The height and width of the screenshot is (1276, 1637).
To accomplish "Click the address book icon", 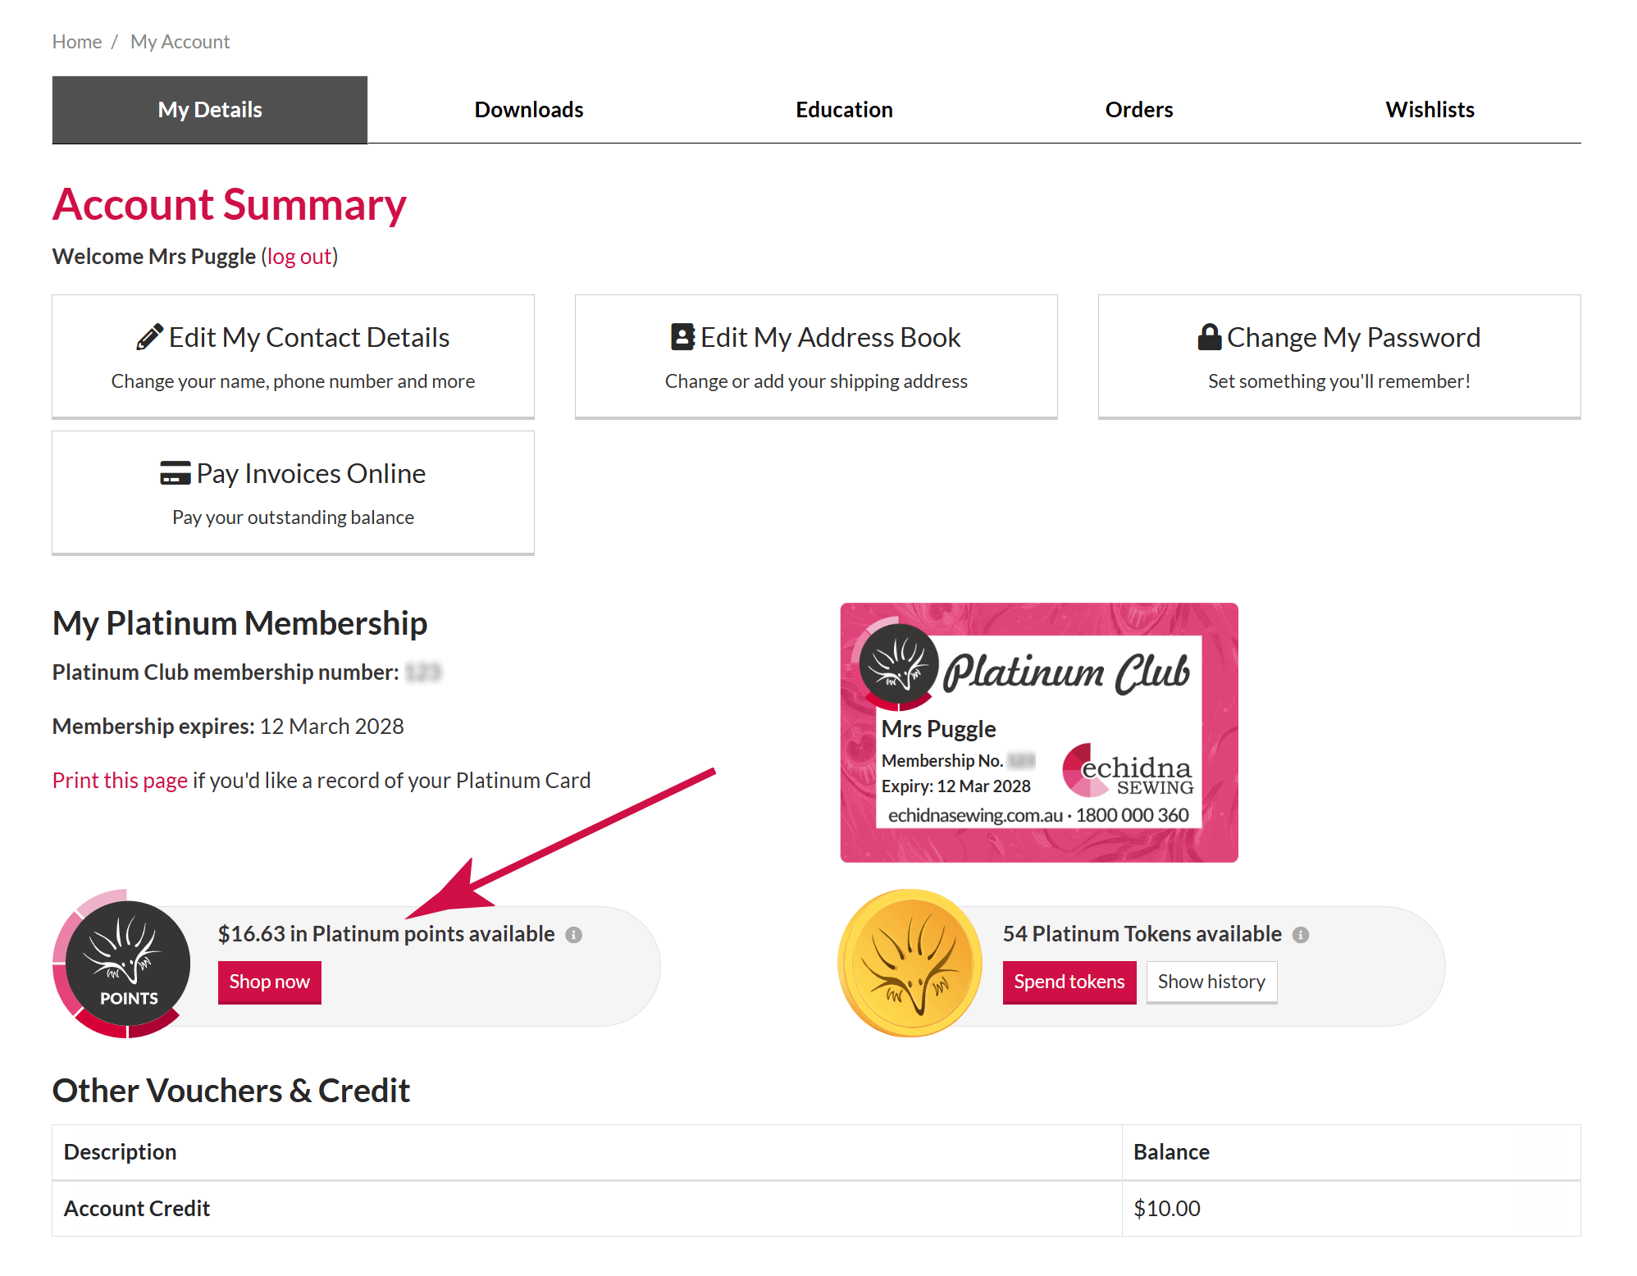I will tap(682, 337).
